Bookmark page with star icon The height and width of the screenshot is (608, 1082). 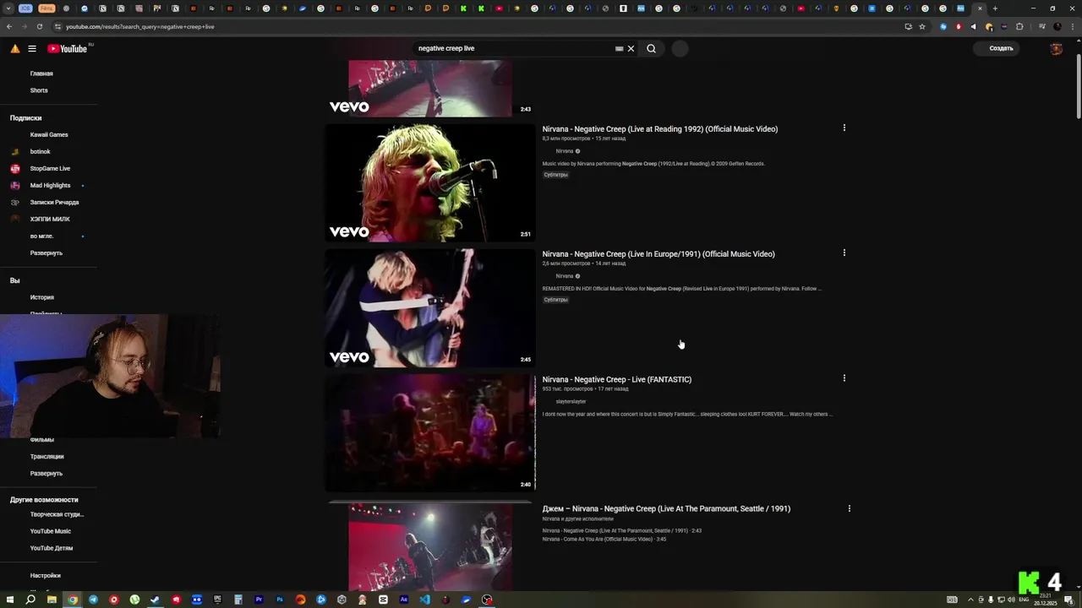pyautogui.click(x=922, y=26)
